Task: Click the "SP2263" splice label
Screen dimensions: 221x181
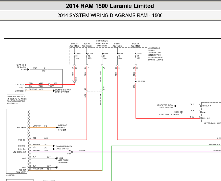Action: pyautogui.click(x=141, y=81)
